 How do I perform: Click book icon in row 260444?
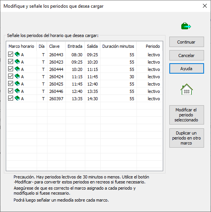pyautogui.click(x=17, y=69)
